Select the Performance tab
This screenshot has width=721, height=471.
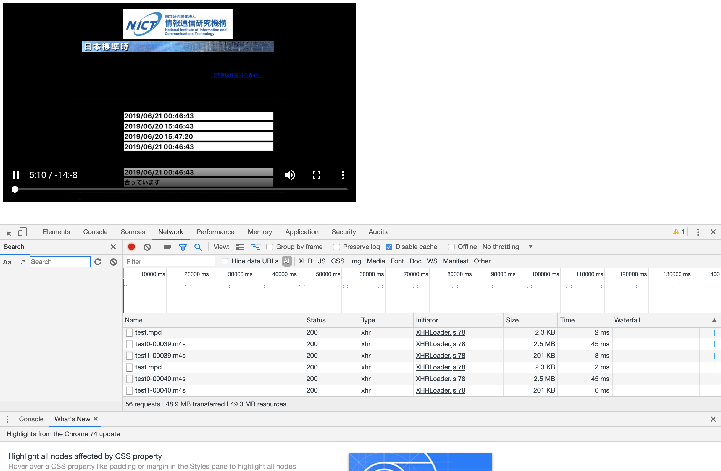point(216,232)
